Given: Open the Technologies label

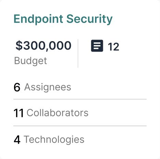Looking at the screenshot, I should click(54, 139).
